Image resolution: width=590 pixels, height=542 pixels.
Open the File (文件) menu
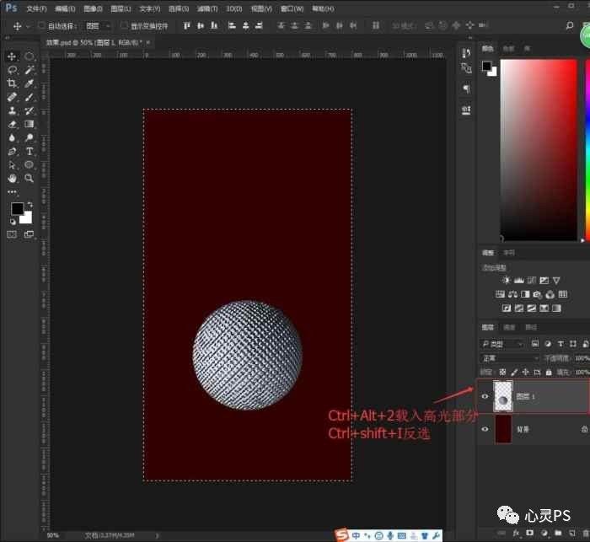point(36,8)
